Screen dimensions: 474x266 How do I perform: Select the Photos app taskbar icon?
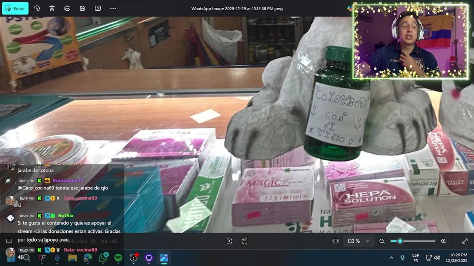point(164,258)
